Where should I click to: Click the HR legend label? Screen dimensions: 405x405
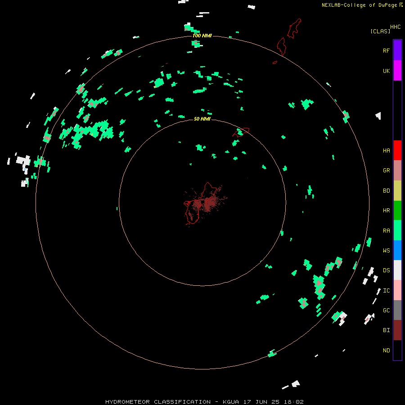pos(386,211)
